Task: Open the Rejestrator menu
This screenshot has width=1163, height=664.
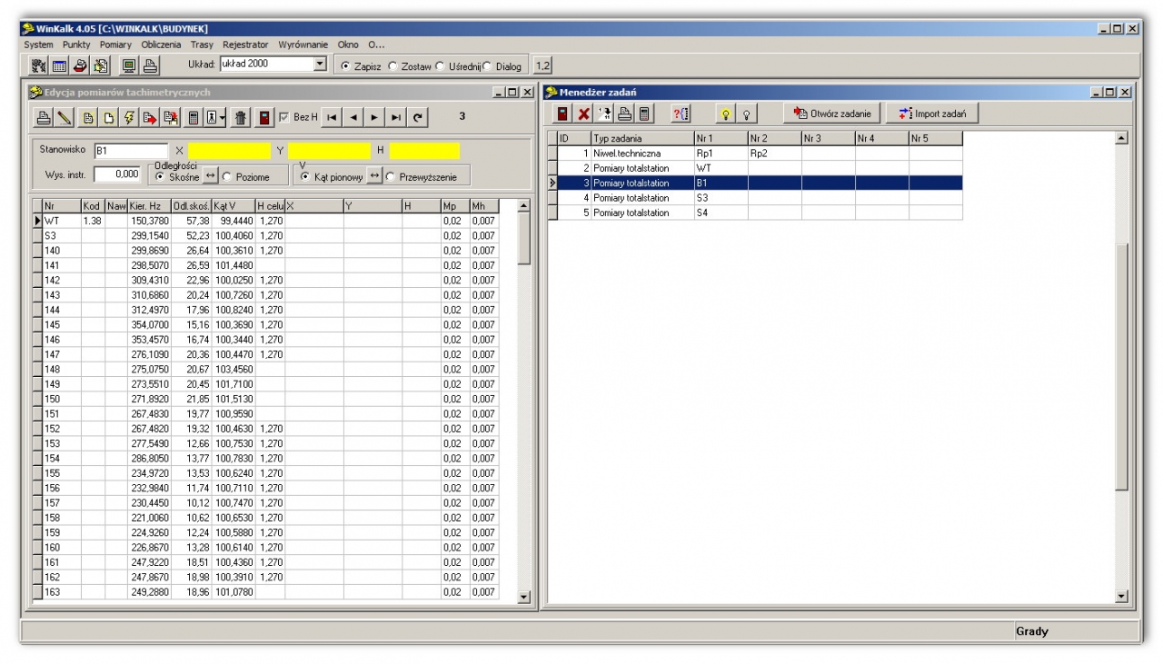Action: pyautogui.click(x=245, y=45)
